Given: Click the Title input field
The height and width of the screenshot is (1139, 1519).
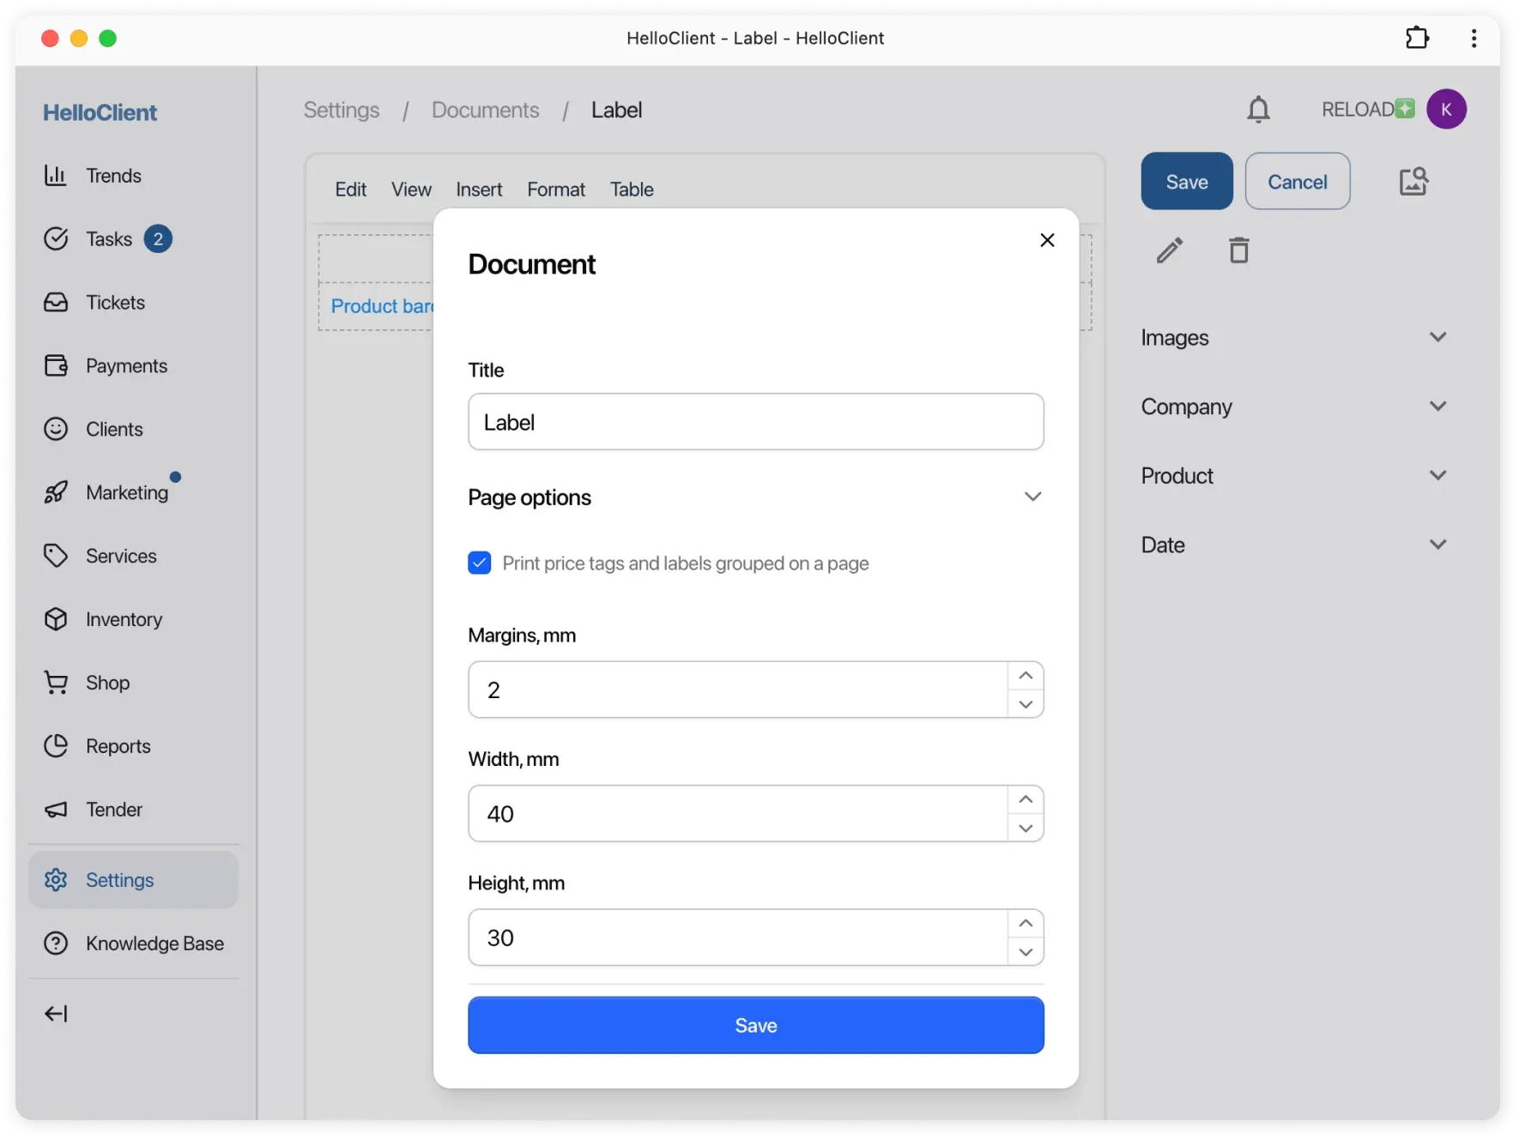Looking at the screenshot, I should coord(755,422).
